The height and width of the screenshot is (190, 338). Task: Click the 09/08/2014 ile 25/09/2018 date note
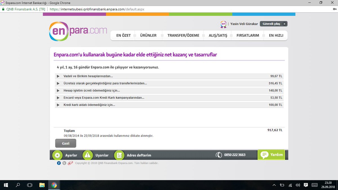click(x=108, y=136)
